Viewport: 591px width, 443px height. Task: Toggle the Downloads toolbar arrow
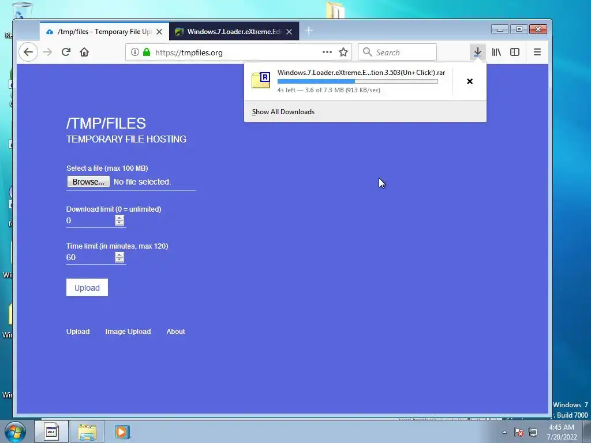(x=477, y=52)
